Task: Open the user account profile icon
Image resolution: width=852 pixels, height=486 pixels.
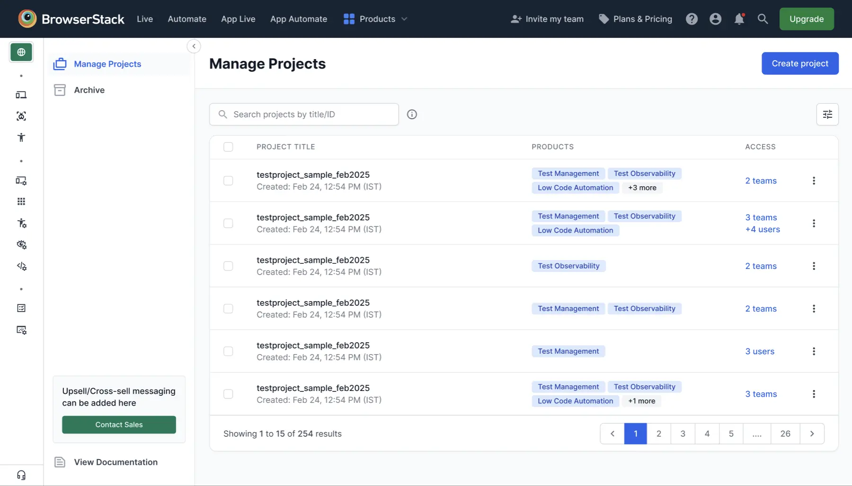Action: [715, 19]
